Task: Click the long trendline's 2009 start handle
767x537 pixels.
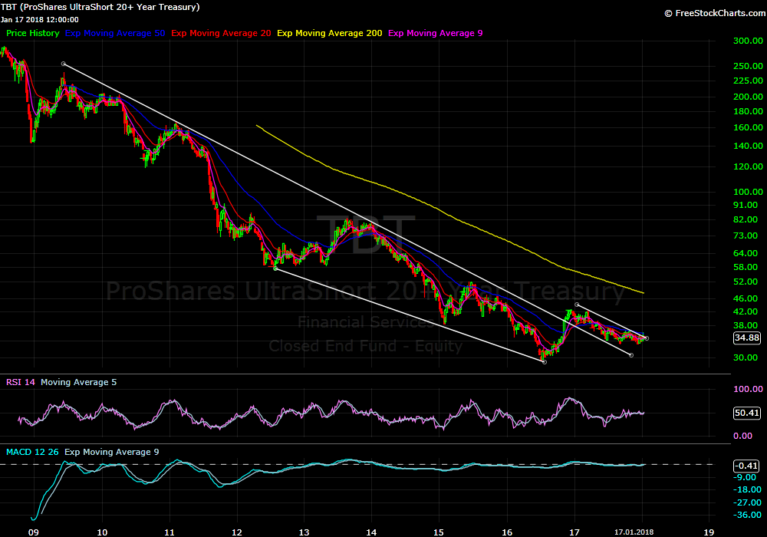Action: pyautogui.click(x=63, y=64)
